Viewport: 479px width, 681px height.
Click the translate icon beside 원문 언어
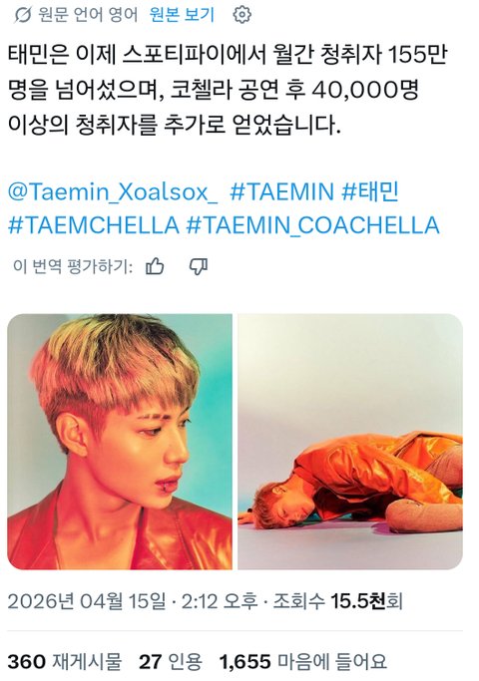(22, 15)
